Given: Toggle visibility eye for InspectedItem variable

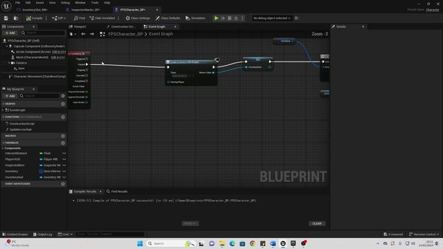Looking at the screenshot, I should 64,165.
